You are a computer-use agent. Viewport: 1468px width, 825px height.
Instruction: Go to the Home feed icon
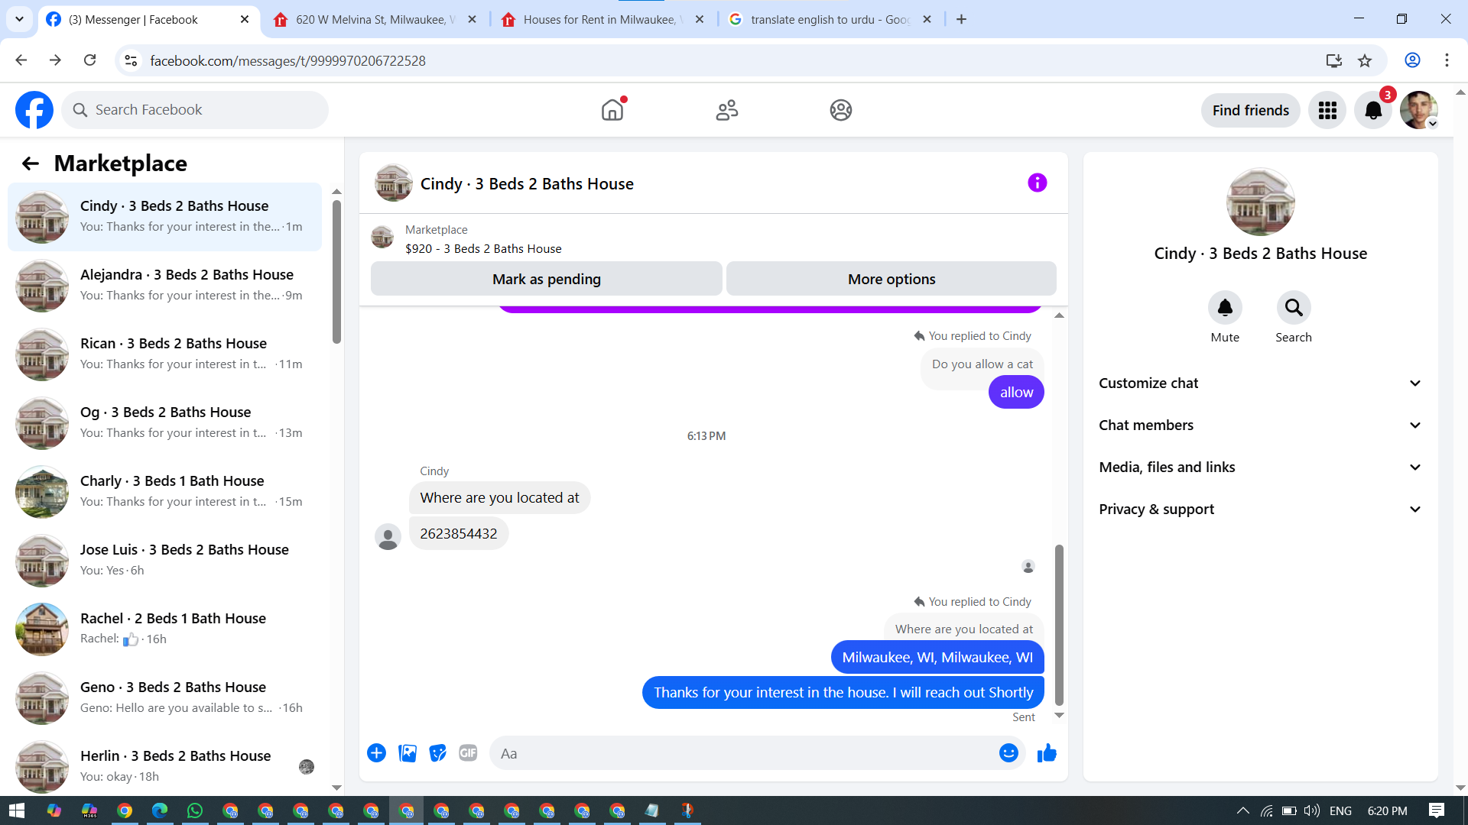612,110
